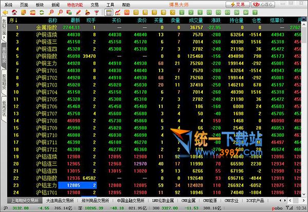This screenshot has height=212, width=308.
Task: Open the 新闻 menu
Action: pyautogui.click(x=55, y=5)
